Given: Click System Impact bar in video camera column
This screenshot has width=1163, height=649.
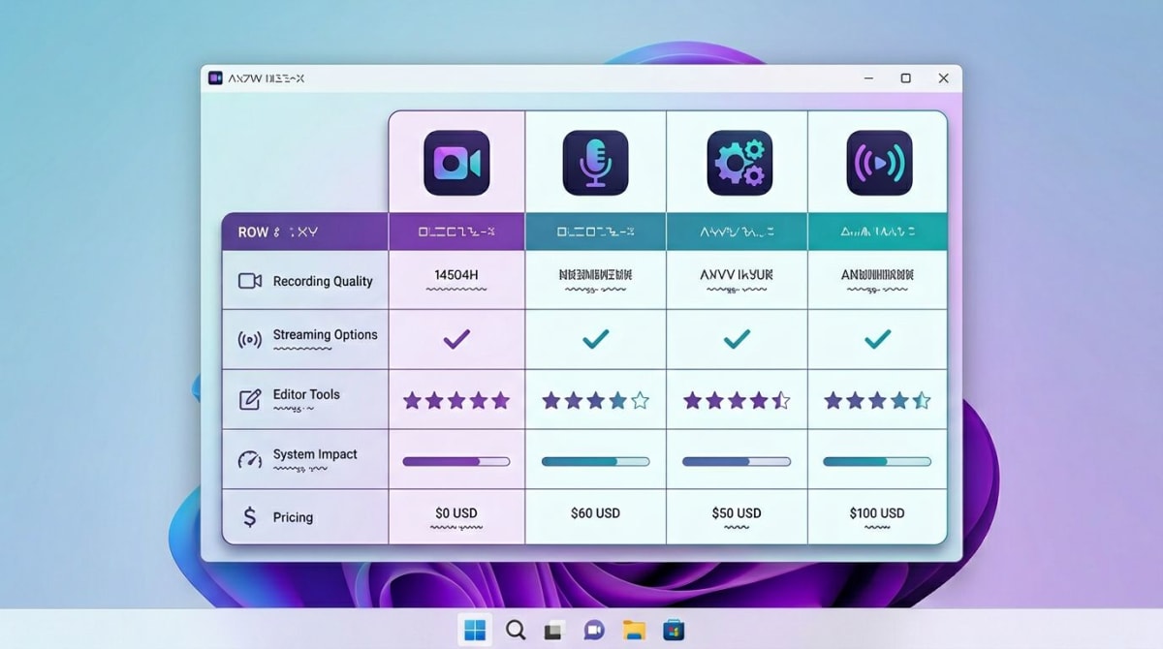Looking at the screenshot, I should point(456,462).
